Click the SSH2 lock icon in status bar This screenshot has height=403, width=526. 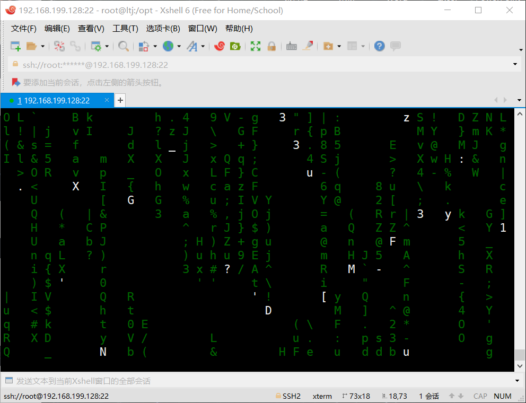[x=278, y=396]
